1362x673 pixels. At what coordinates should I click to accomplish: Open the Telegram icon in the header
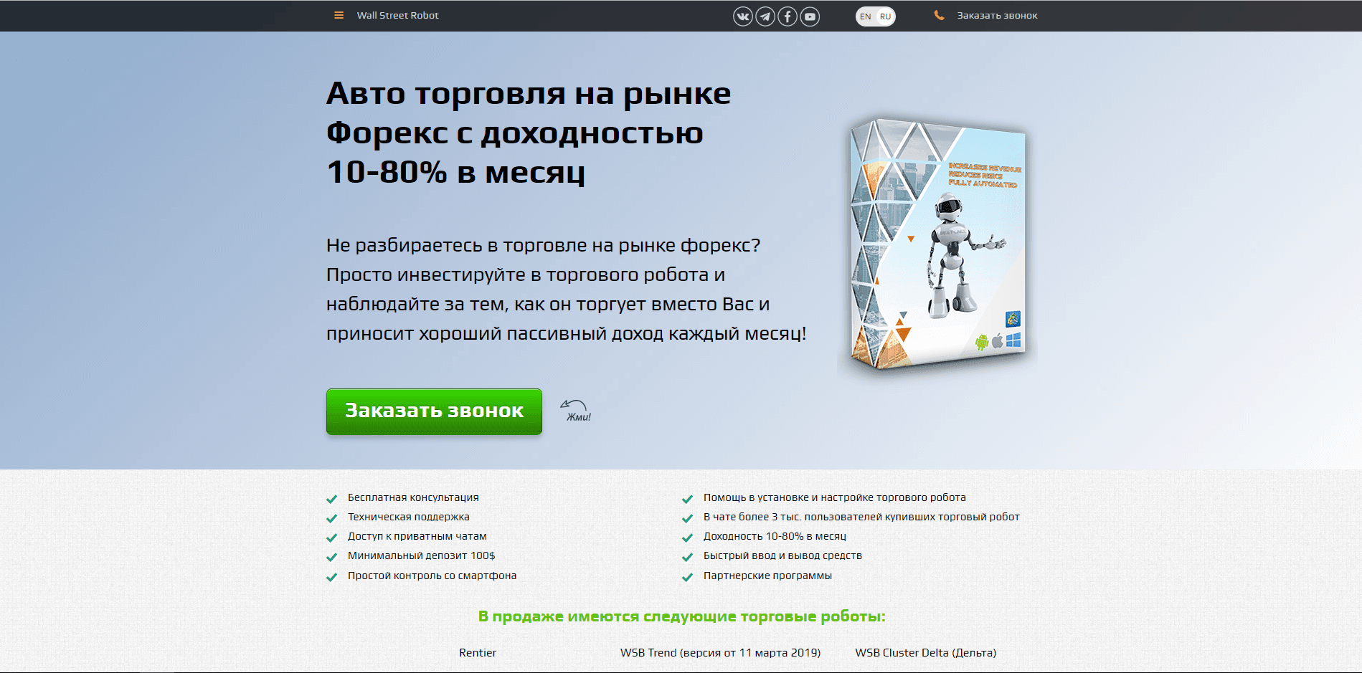tap(765, 16)
